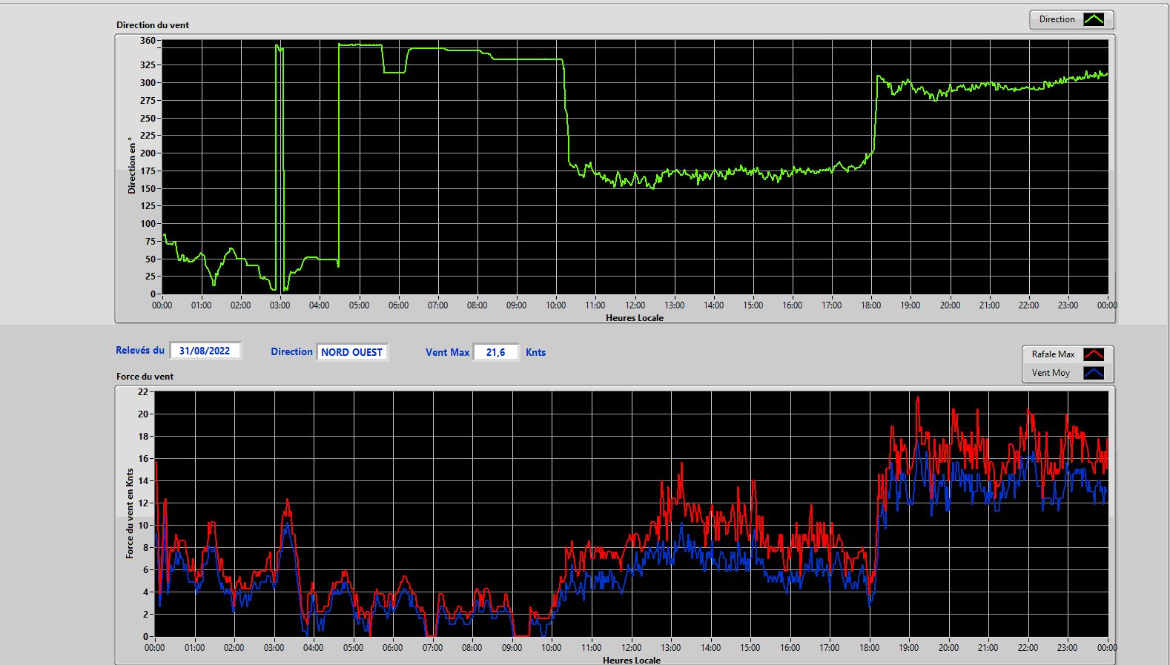The height and width of the screenshot is (665, 1170).
Task: Click the 10 tick on force chart y-axis
Action: (143, 525)
